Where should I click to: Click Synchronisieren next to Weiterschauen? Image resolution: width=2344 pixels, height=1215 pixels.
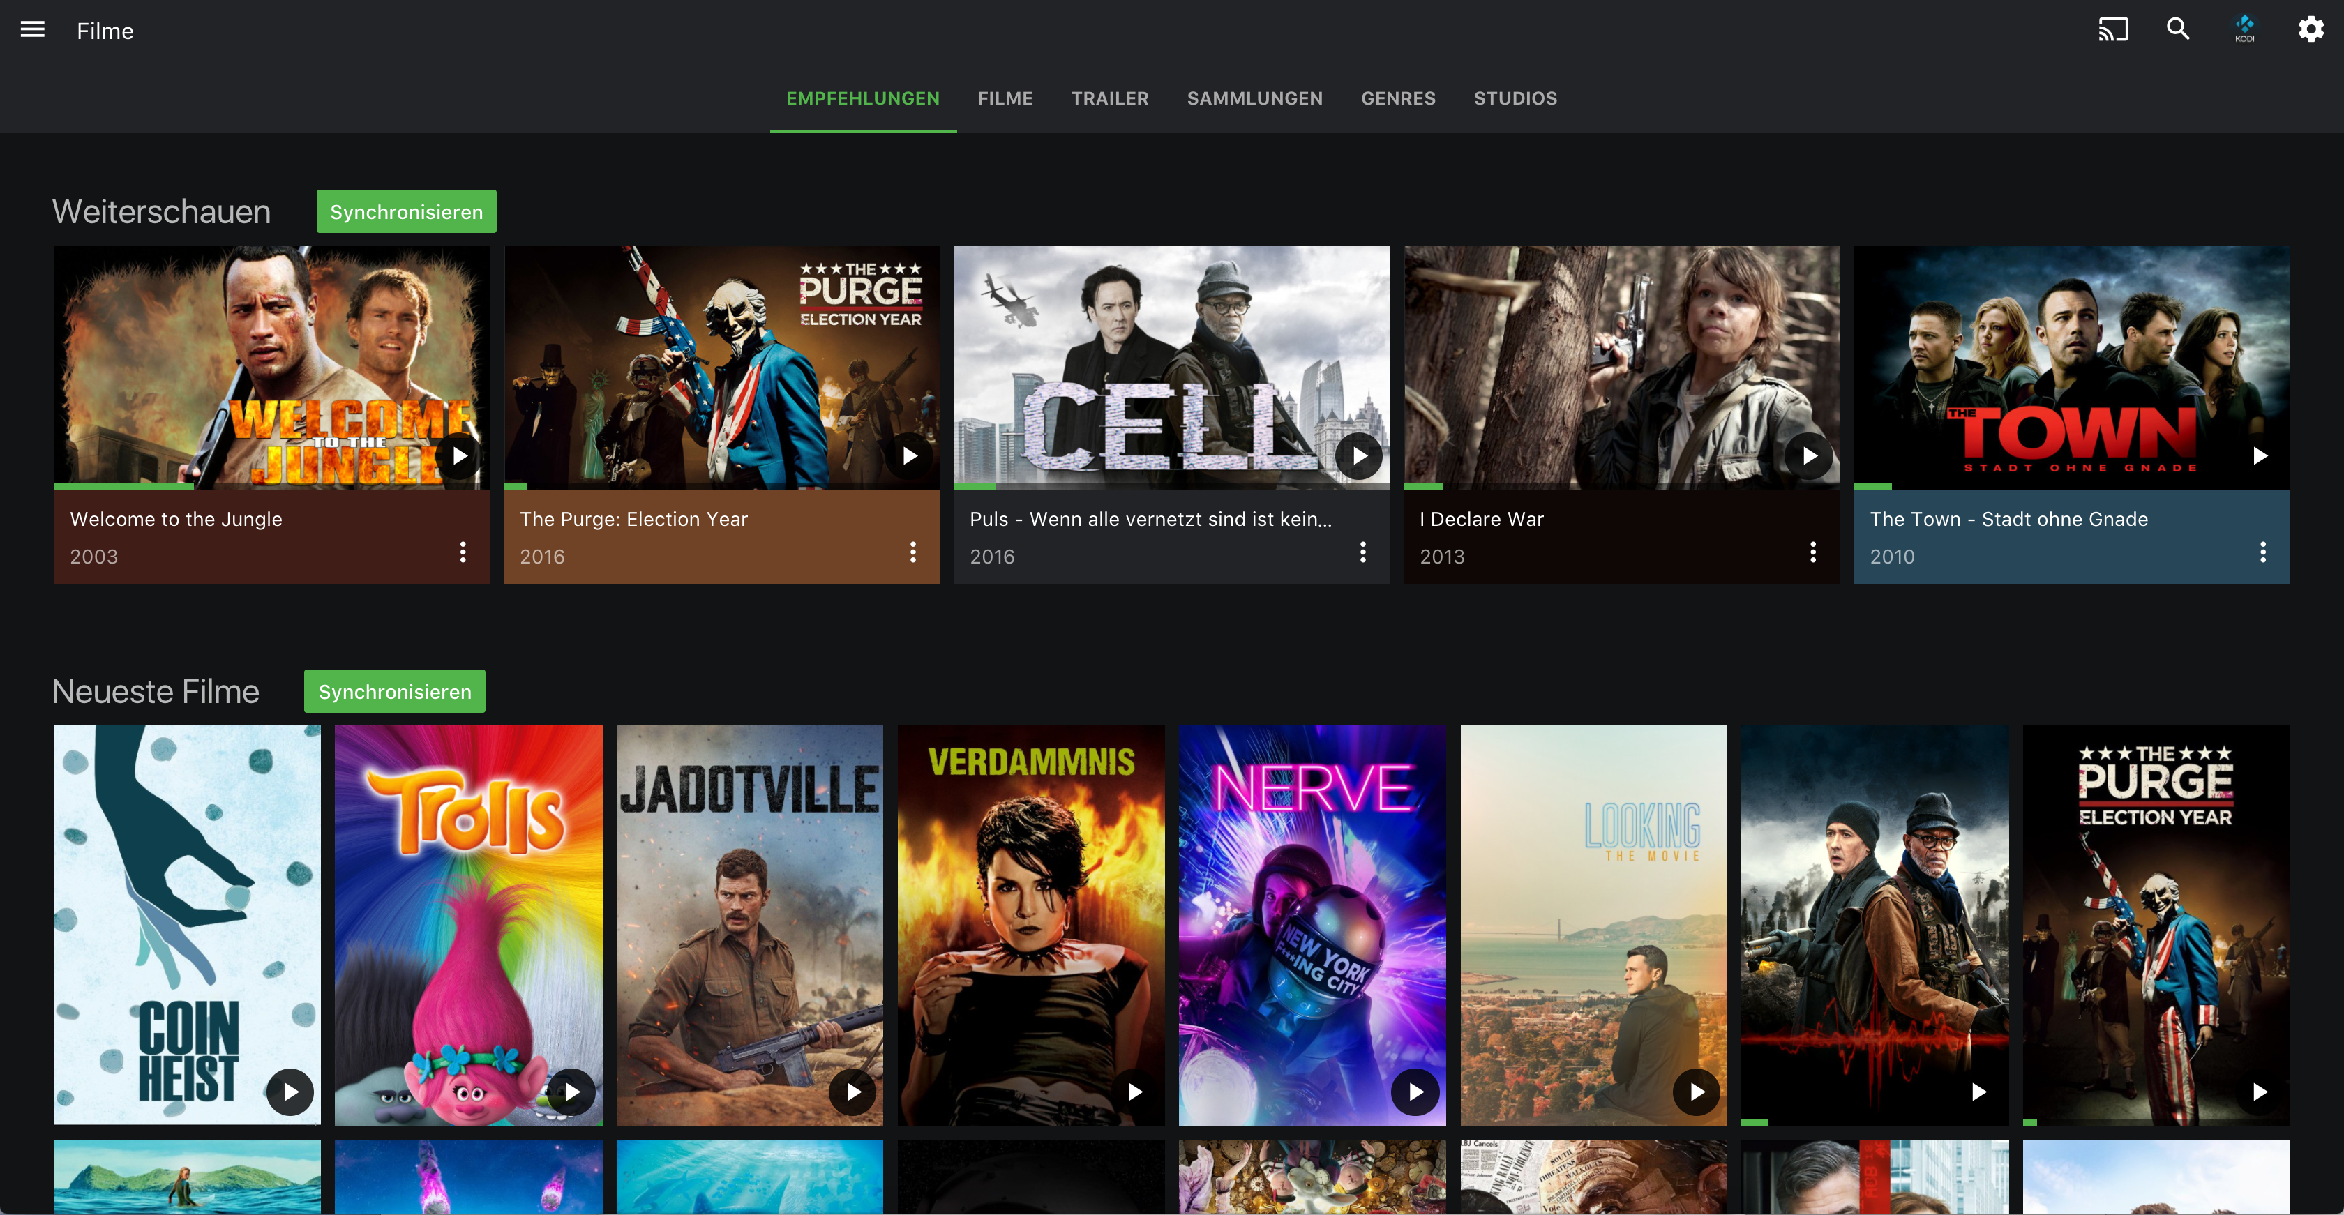click(406, 211)
